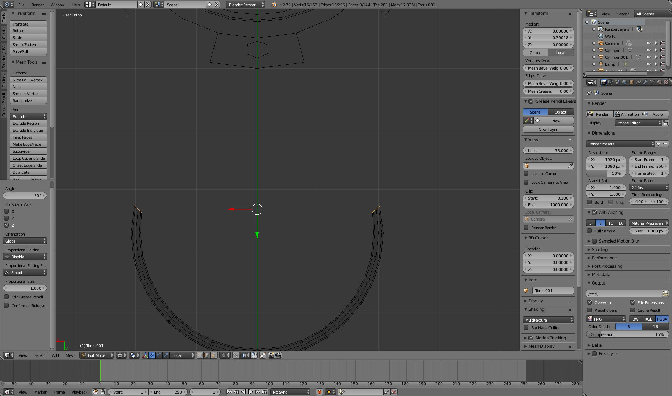Open the Local transform orientation dropdown

[x=183, y=355]
